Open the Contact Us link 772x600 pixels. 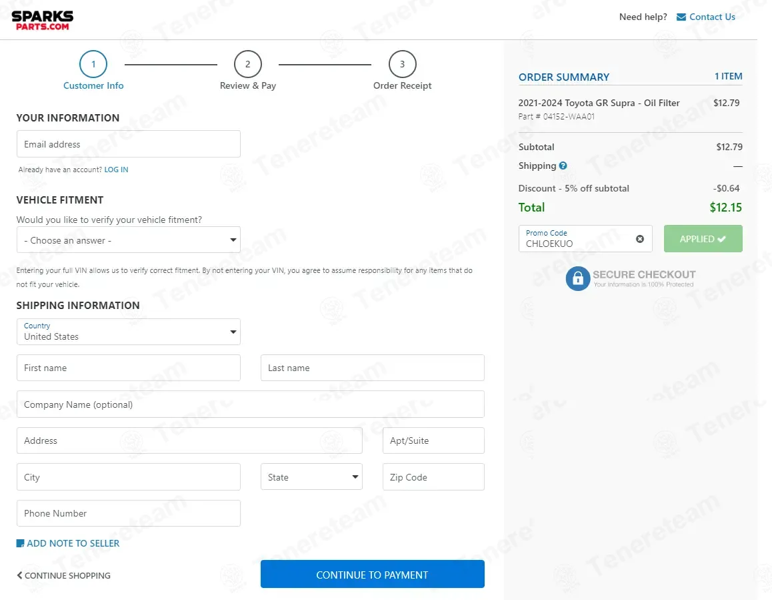click(x=712, y=17)
